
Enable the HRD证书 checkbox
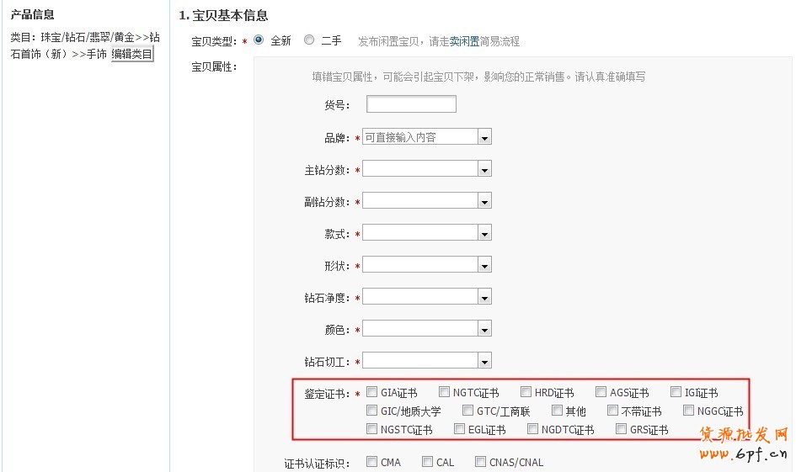pyautogui.click(x=526, y=392)
